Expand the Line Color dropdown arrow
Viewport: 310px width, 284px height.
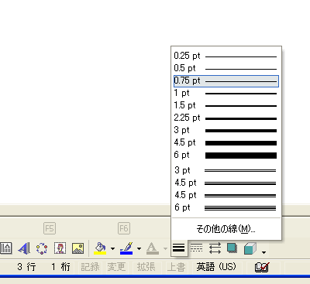point(139,248)
